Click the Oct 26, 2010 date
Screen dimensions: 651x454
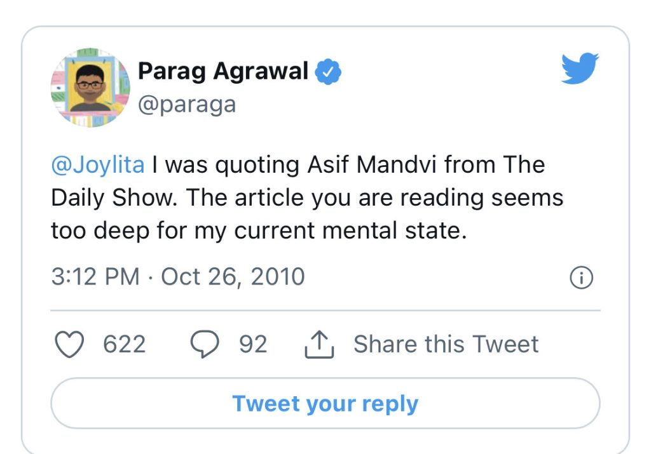coord(233,277)
